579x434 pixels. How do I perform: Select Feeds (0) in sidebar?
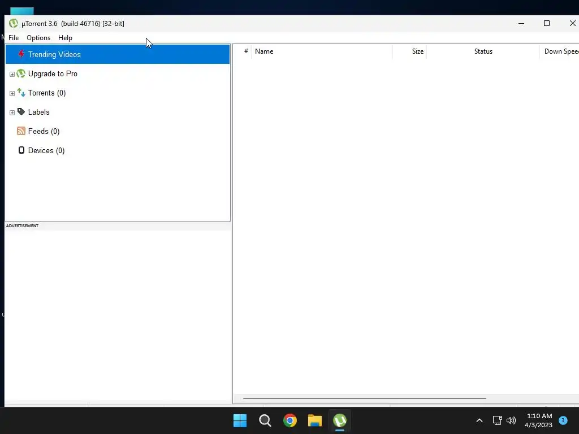point(44,131)
